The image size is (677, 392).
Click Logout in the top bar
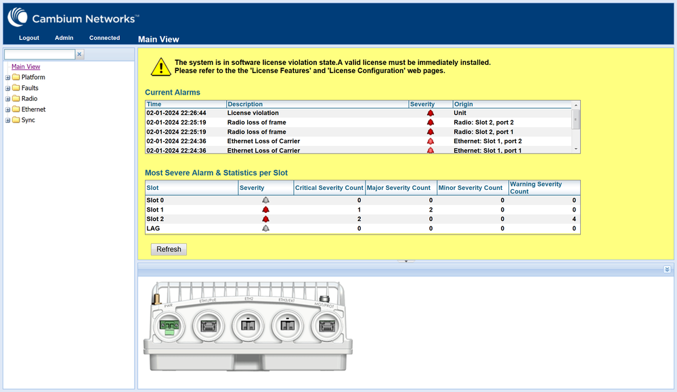tap(29, 38)
